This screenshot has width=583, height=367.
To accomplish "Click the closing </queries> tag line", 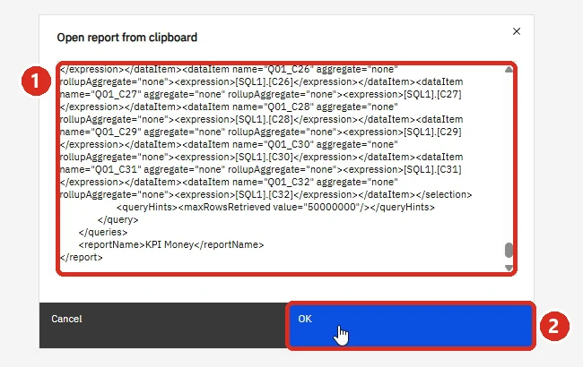I will pos(103,233).
